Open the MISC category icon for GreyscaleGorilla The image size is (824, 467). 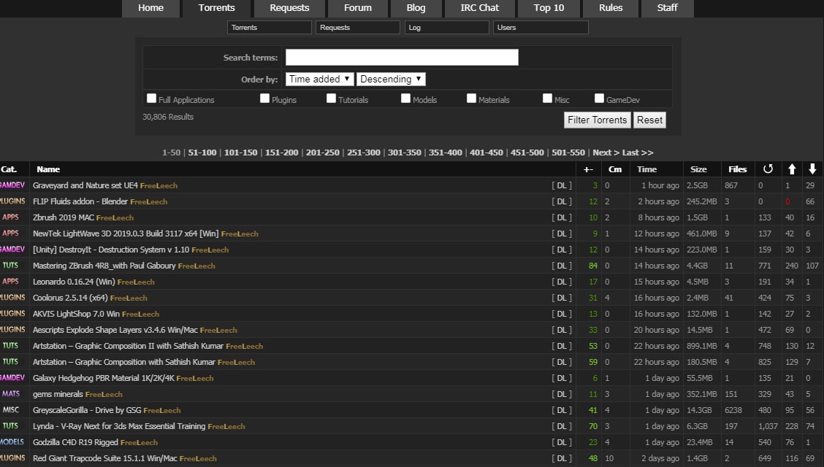pos(10,410)
